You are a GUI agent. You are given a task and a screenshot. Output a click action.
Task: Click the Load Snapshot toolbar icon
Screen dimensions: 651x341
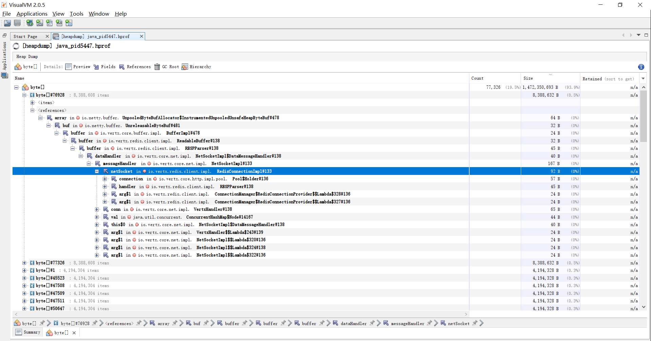pyautogui.click(x=7, y=23)
